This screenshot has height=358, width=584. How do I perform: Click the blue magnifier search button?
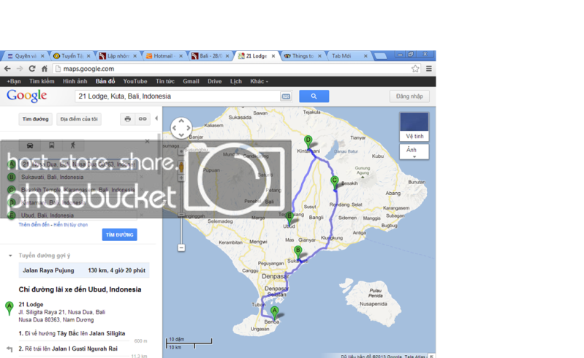314,96
